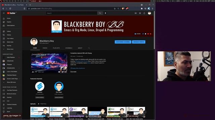This screenshot has height=120, width=215.
Task: Switch to the Videos channel tab
Action: click(45, 48)
